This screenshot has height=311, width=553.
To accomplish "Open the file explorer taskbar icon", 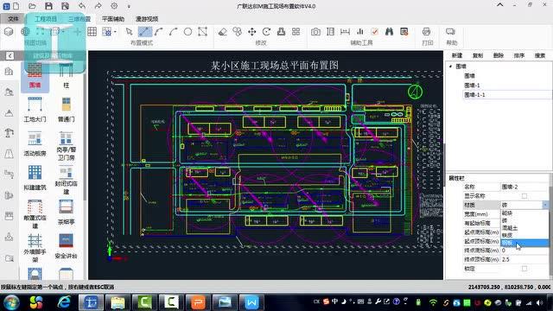I will click(x=118, y=302).
